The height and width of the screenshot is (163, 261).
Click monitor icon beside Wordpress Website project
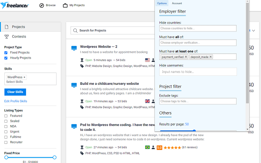(x=74, y=48)
